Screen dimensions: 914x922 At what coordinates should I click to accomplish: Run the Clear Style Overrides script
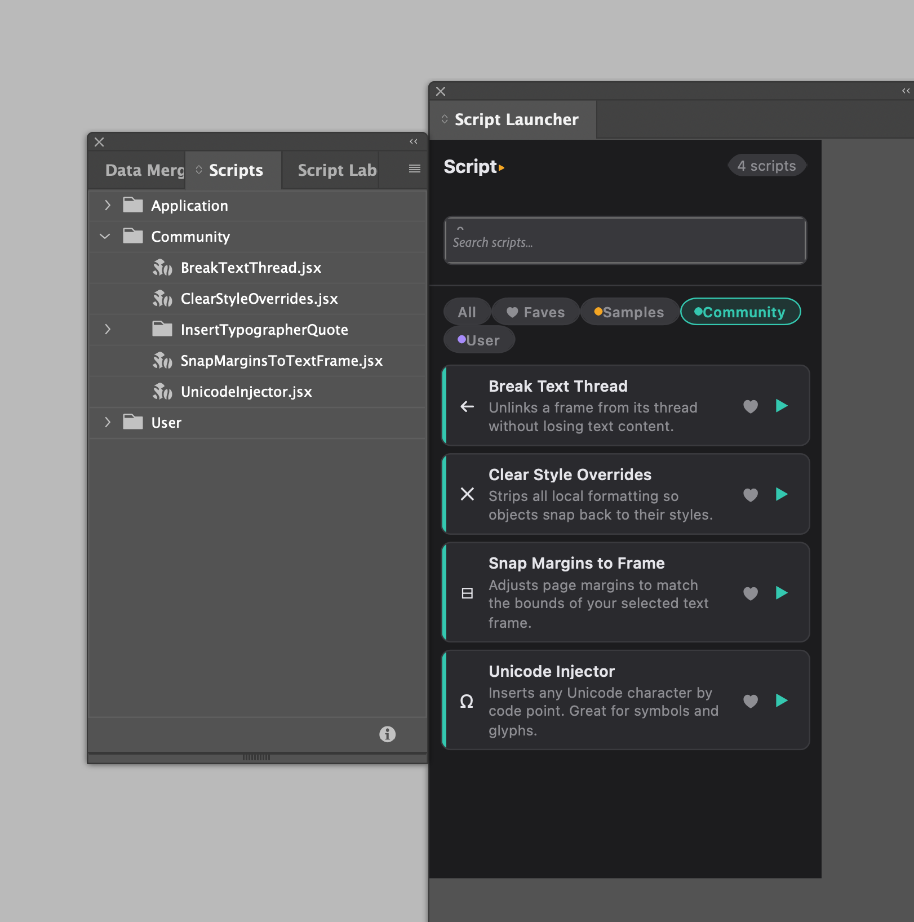click(x=782, y=494)
